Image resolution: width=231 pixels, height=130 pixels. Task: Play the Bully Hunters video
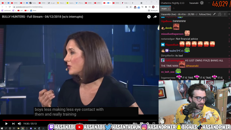6,123
